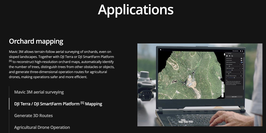The width and height of the screenshot is (266, 133).
Task: Click the Route Angle slider handle
Action: (229, 74)
